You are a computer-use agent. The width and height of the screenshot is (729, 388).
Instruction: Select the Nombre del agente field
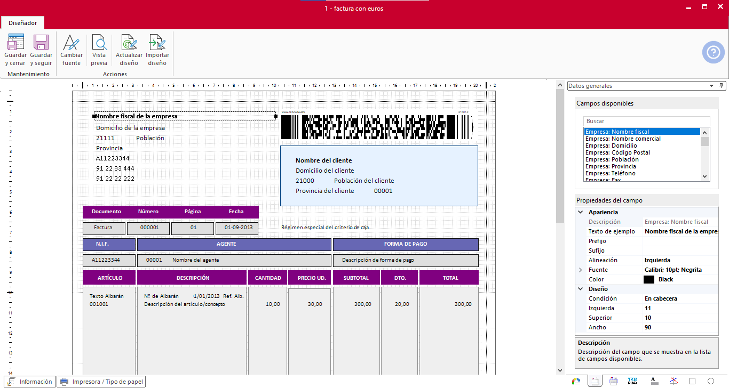point(195,260)
